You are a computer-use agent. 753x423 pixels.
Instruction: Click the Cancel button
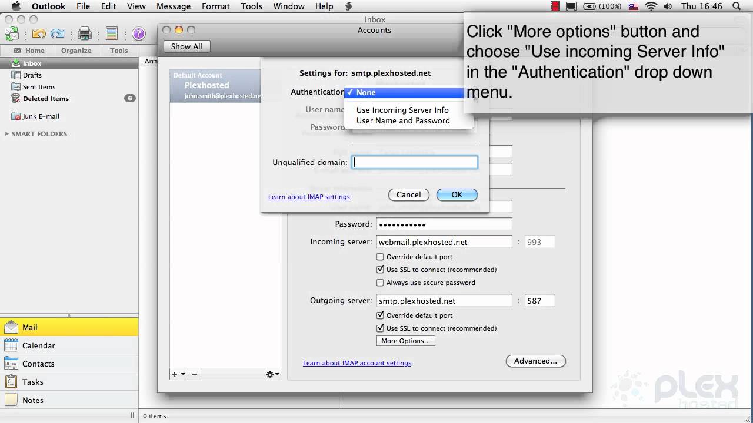(408, 194)
